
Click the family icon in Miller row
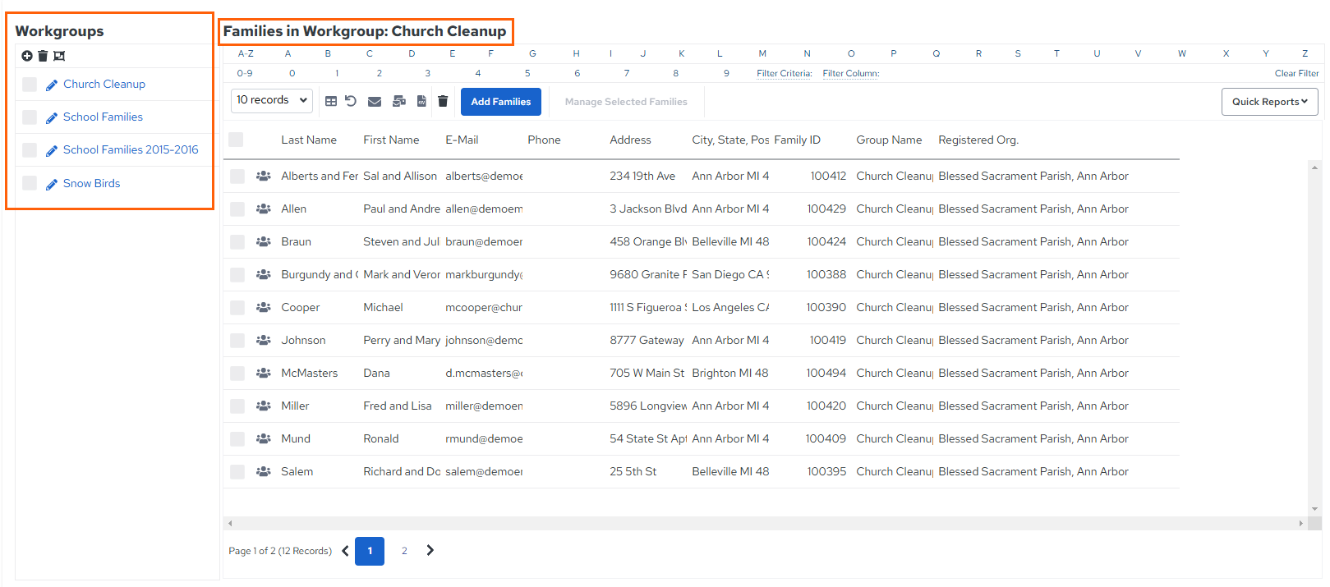coord(264,406)
